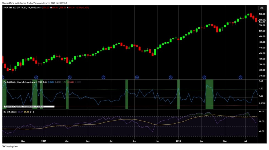Click the 340.00 price axis label
Screen dimensions: 269x150
pos(262,76)
